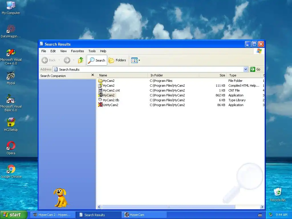Click the 111 KB size cell

tap(220, 86)
